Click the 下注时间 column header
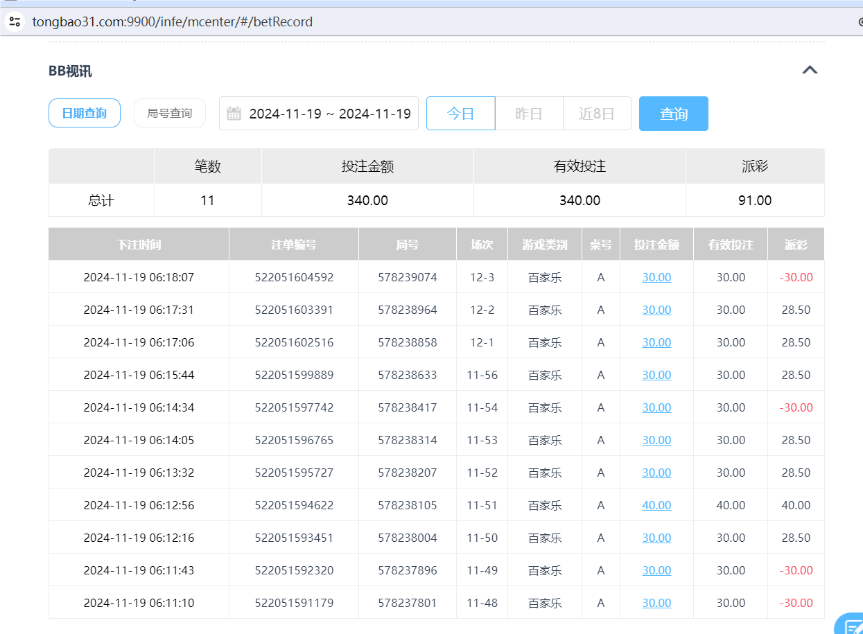 click(139, 244)
